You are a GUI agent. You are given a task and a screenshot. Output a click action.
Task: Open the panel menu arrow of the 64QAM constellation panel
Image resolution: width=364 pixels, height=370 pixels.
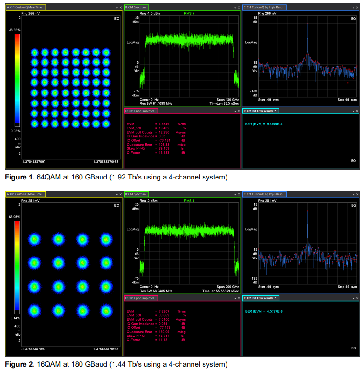point(116,8)
